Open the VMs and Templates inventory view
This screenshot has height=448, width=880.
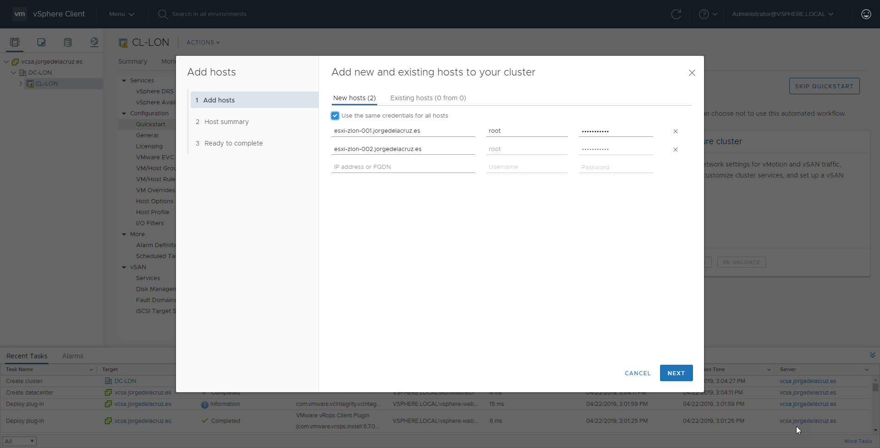pos(41,43)
